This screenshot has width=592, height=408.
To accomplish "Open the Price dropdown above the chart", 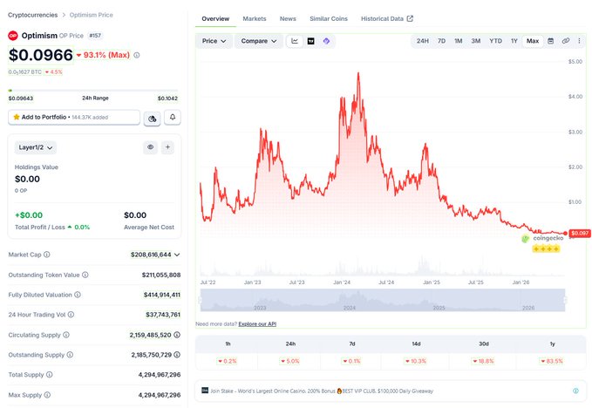I will (x=214, y=41).
